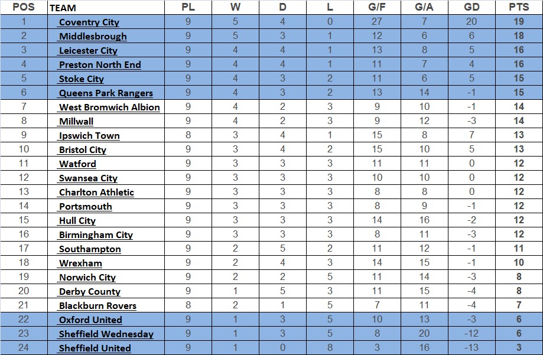The width and height of the screenshot is (543, 355).
Task: Click the Bristol City team link
Action: (x=82, y=150)
